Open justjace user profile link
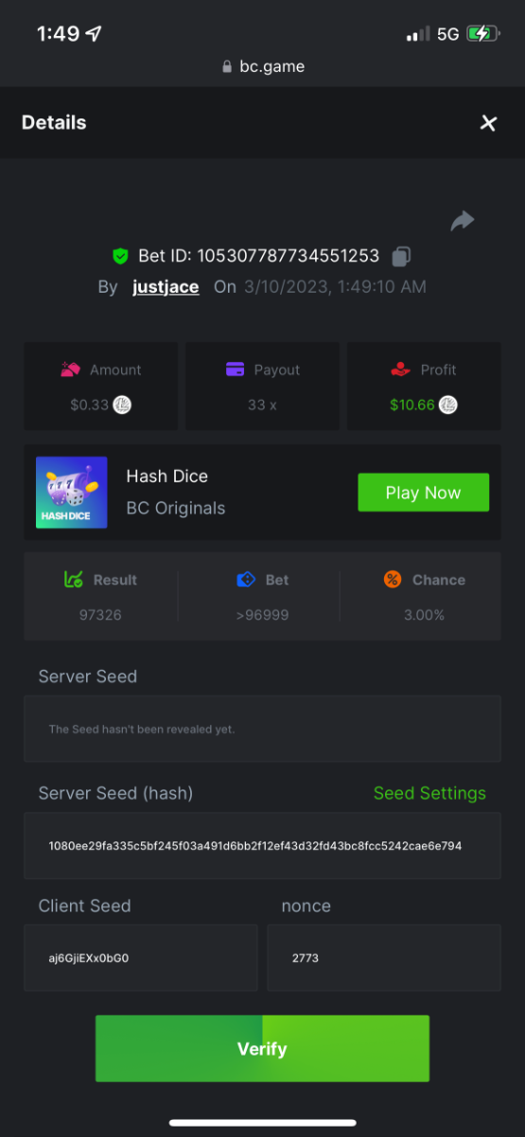 tap(166, 287)
